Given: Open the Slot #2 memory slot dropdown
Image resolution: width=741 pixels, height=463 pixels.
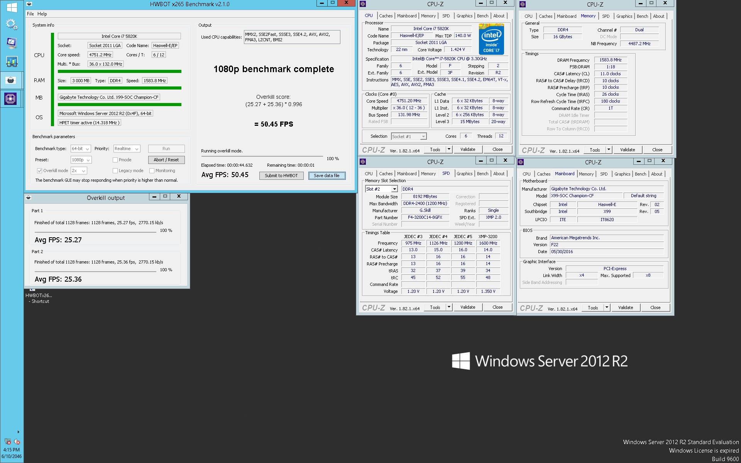Looking at the screenshot, I should click(x=381, y=189).
